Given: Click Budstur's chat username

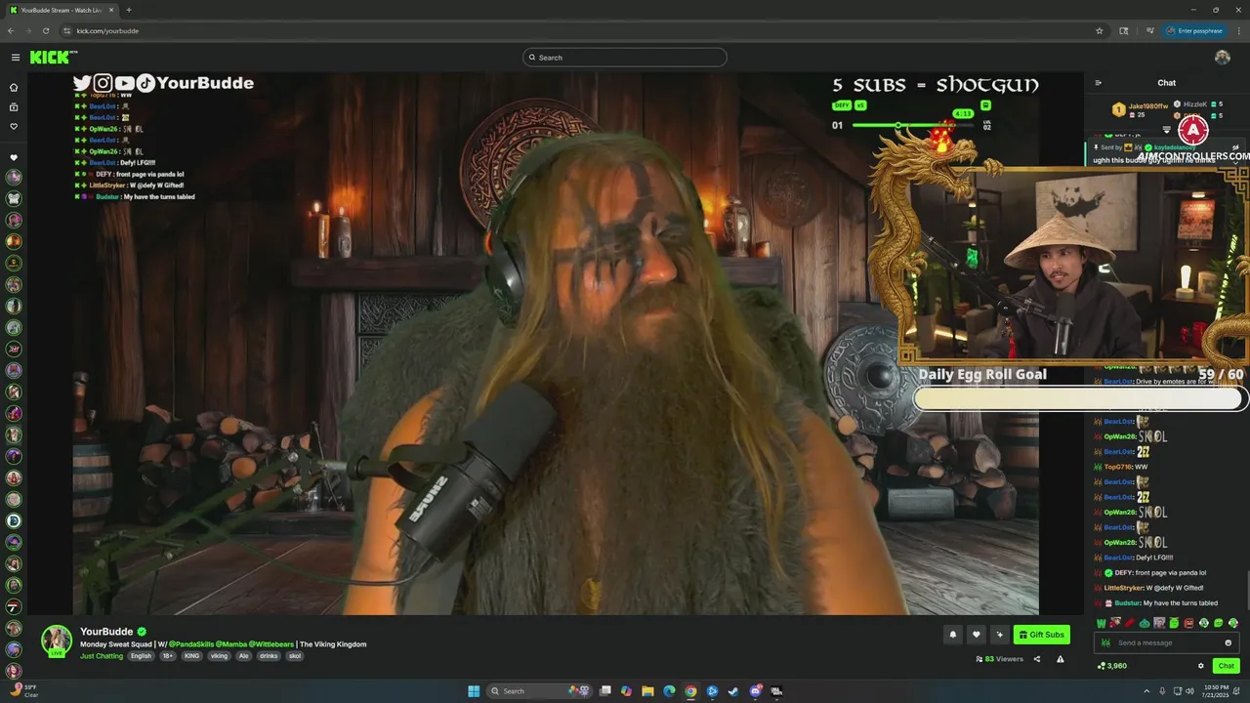Looking at the screenshot, I should click(1127, 603).
